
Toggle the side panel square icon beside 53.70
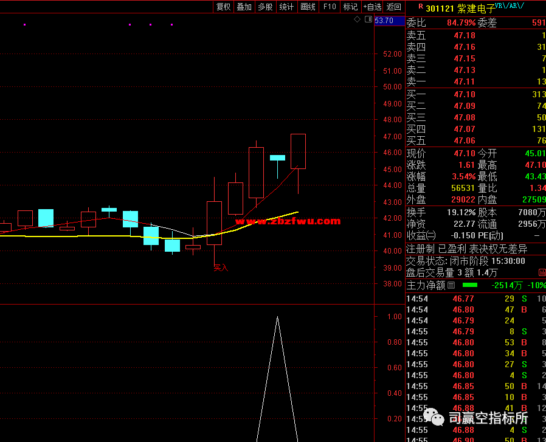(x=368, y=19)
